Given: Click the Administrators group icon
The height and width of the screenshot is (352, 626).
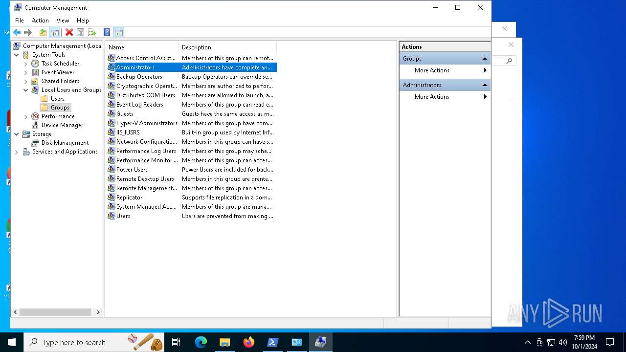Looking at the screenshot, I should tap(112, 67).
